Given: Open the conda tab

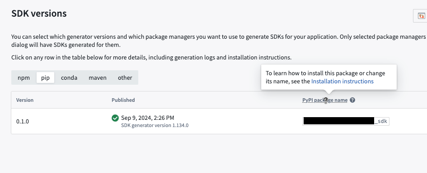Looking at the screenshot, I should tap(69, 77).
